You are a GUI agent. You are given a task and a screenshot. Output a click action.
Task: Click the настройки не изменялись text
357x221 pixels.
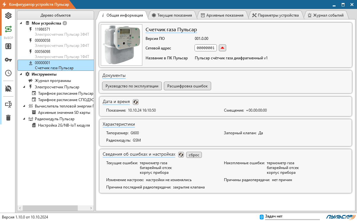pos(169,180)
